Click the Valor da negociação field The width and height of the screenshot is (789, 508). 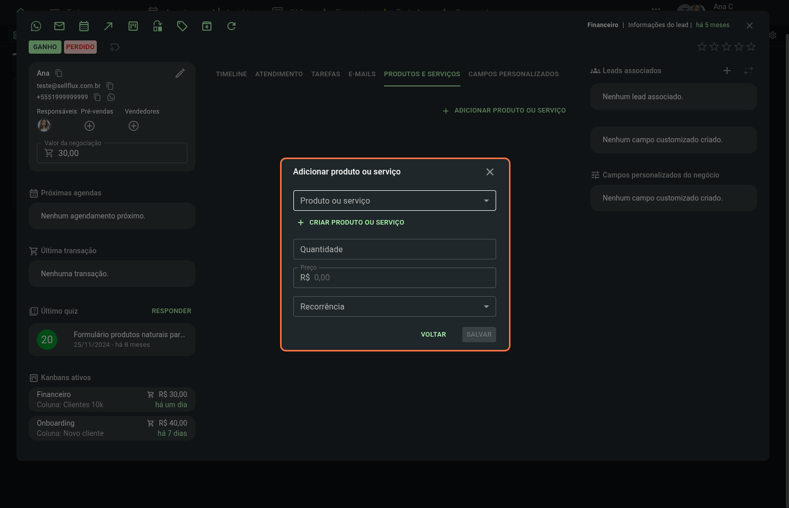[112, 153]
